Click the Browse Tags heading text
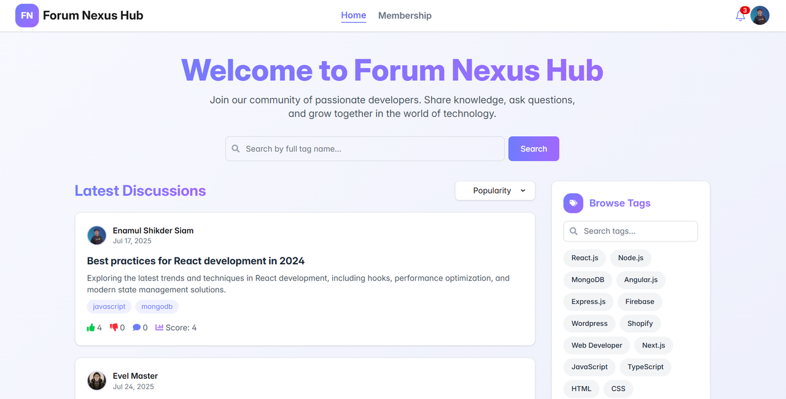 point(620,203)
